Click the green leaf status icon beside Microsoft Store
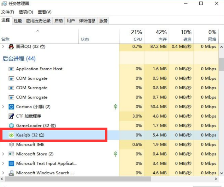This screenshot has width=224, height=187. 116,154
